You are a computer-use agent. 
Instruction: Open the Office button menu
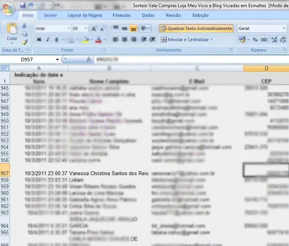(8, 9)
